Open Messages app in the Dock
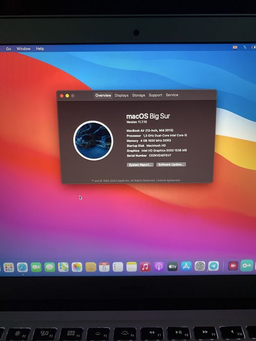 50,267
